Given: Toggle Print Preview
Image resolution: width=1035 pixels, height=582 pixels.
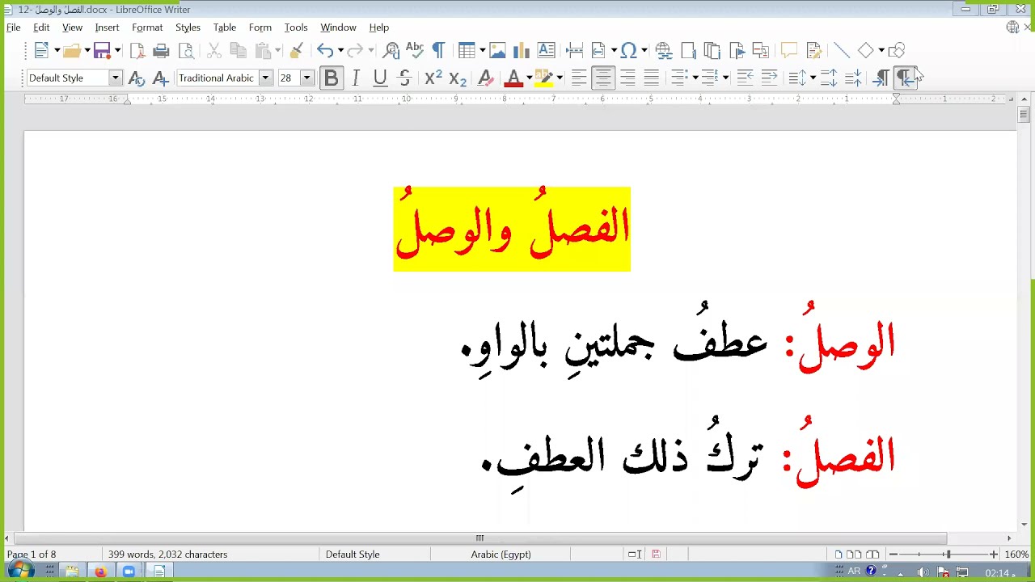Looking at the screenshot, I should point(186,51).
